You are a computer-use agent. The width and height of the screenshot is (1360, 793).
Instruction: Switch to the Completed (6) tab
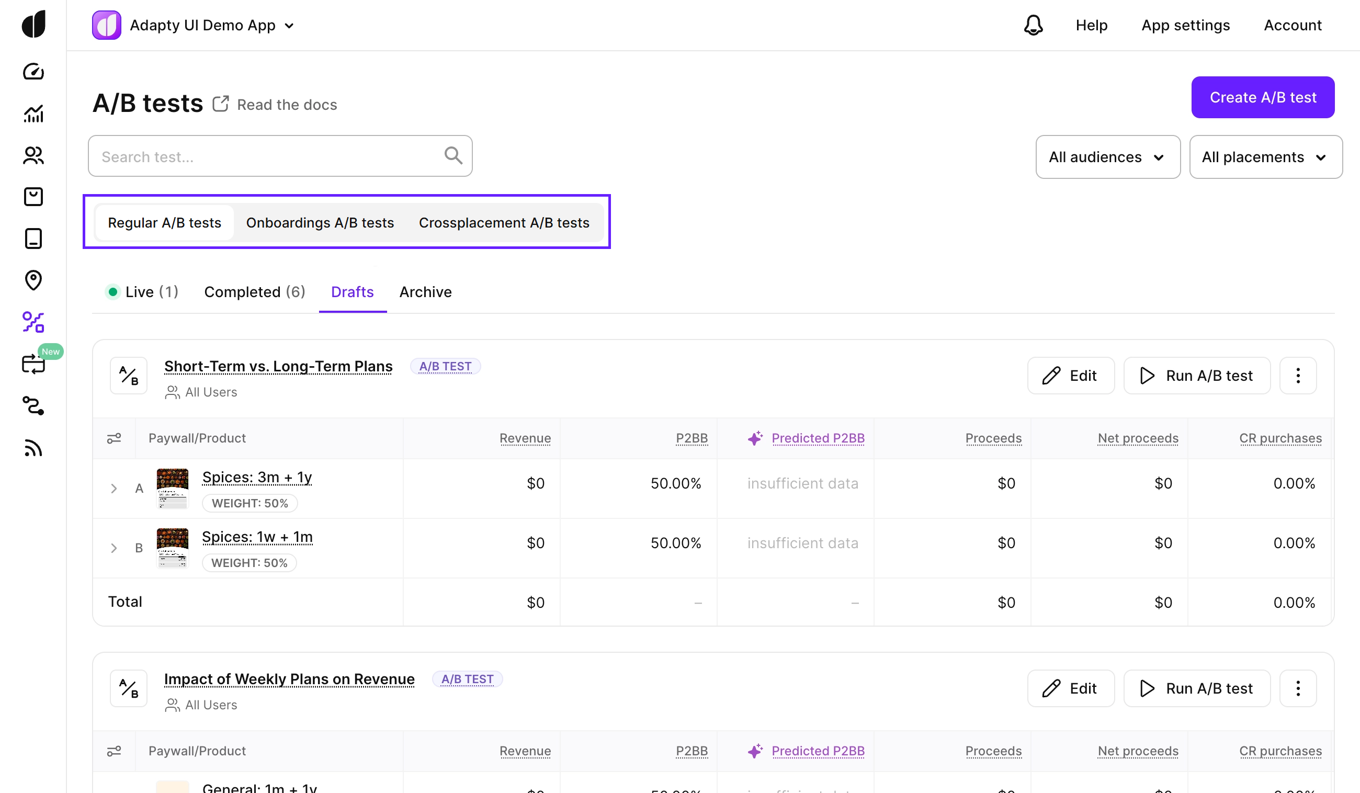point(254,292)
